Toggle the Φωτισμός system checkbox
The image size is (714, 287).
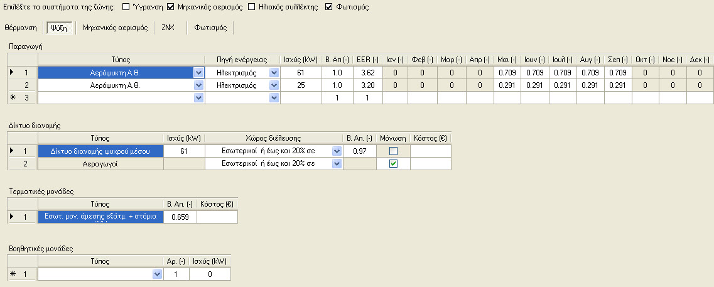[x=329, y=8]
